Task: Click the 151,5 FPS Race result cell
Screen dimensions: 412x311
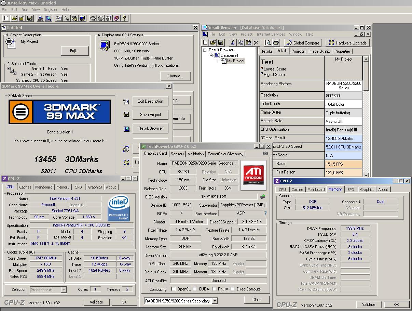Action: coord(344,164)
